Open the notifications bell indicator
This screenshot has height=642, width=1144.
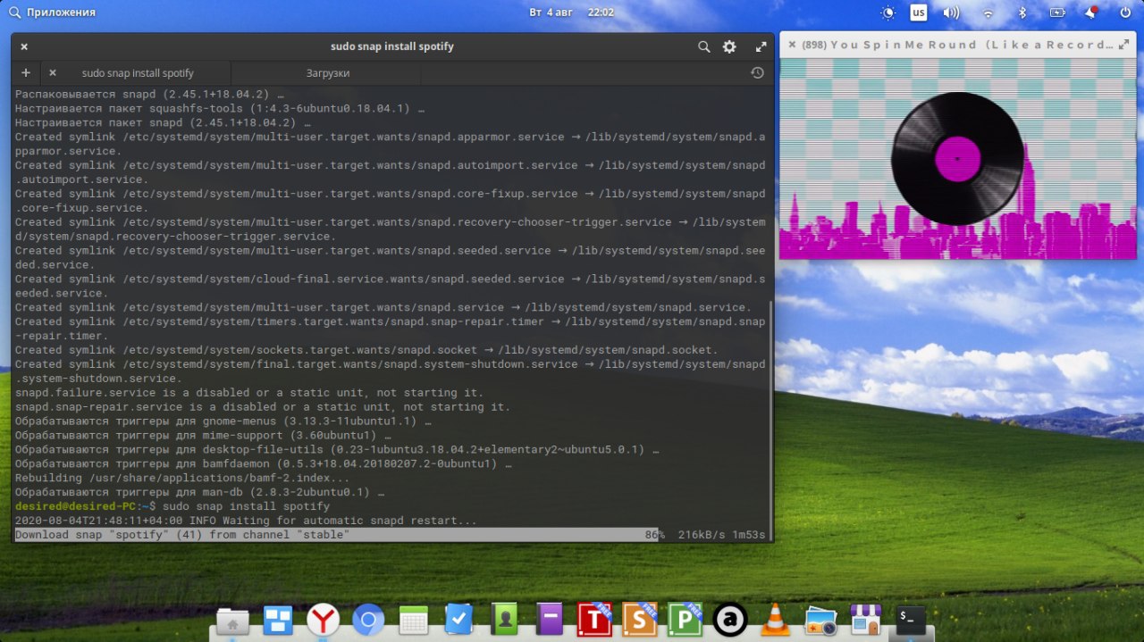(x=1091, y=13)
